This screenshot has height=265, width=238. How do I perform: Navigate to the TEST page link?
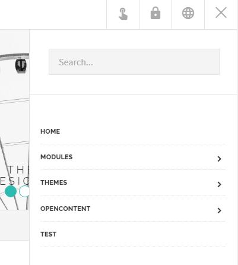click(49, 234)
